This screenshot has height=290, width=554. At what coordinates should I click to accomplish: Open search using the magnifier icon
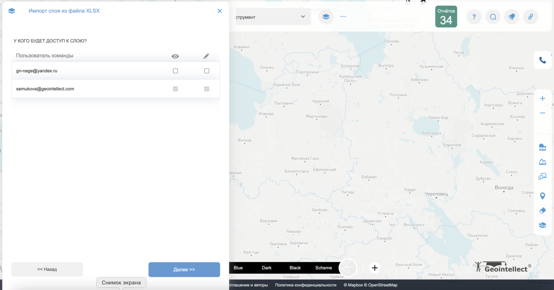[x=493, y=17]
